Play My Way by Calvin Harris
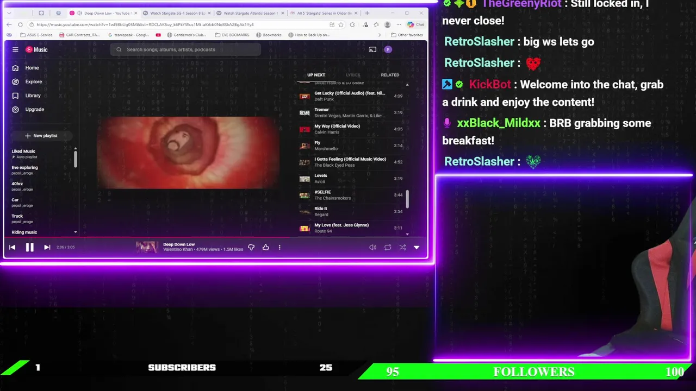696x391 pixels. (351, 129)
